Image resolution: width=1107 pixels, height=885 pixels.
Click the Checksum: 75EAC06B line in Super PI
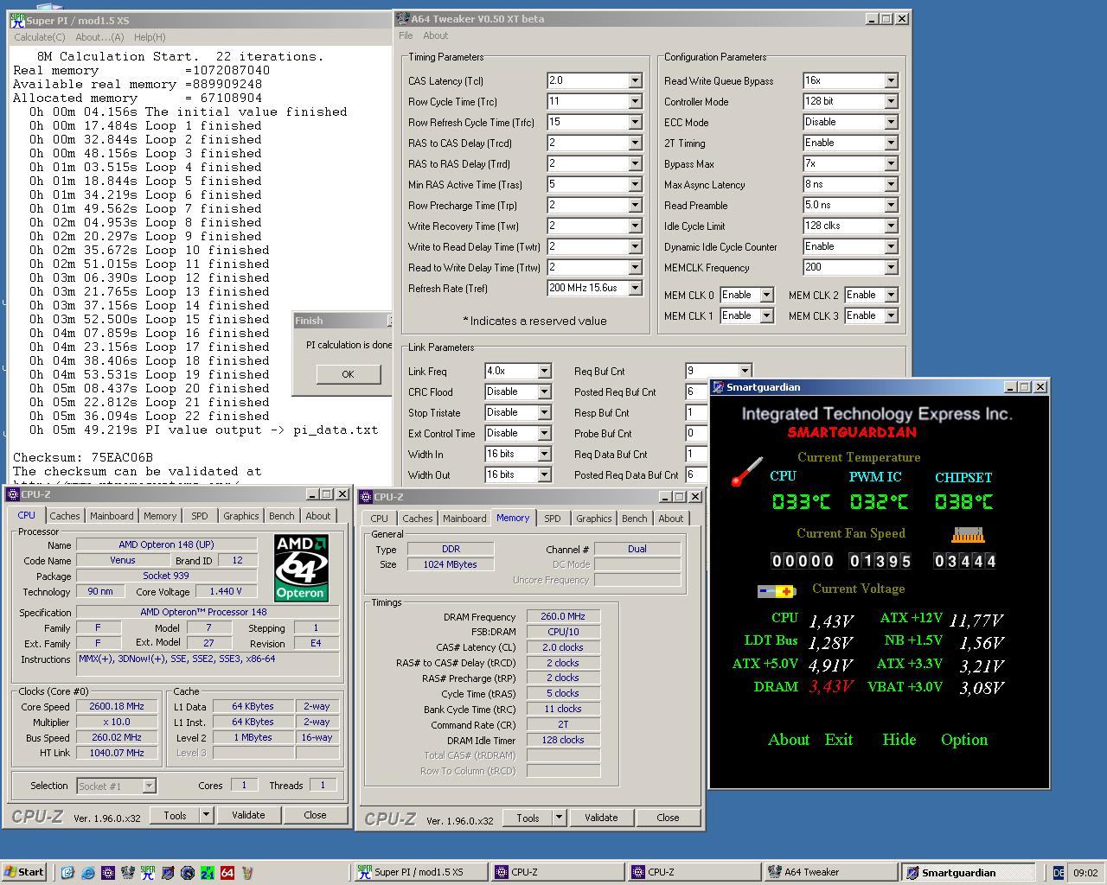click(x=83, y=457)
